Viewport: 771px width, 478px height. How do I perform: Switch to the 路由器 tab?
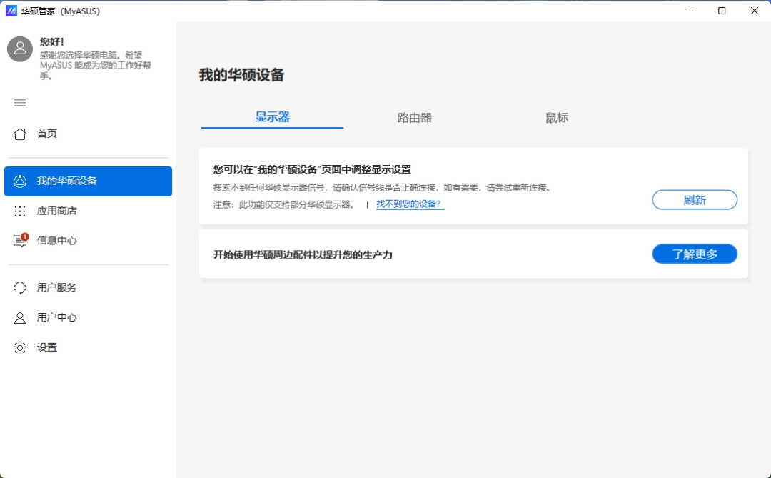point(414,118)
